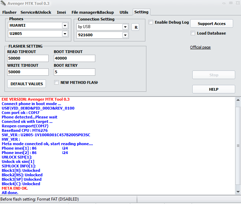Click the Support Acces button
This screenshot has width=241, height=204.
pos(212,24)
